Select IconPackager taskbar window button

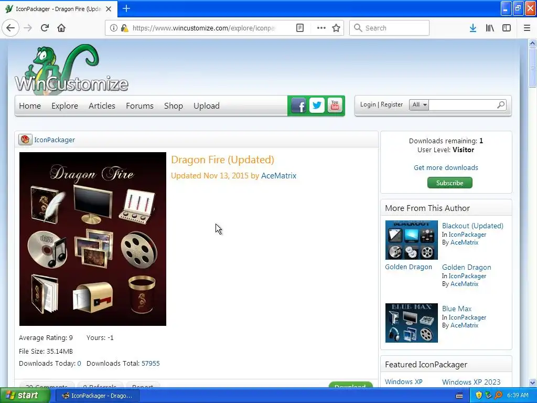click(97, 396)
